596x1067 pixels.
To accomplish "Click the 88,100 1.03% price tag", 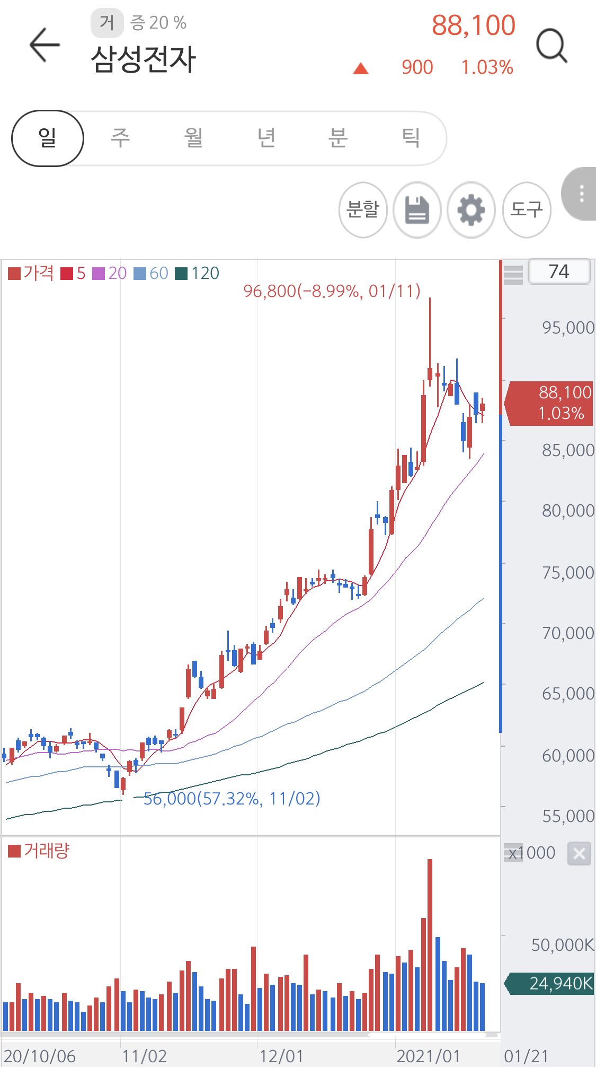I will pyautogui.click(x=549, y=403).
